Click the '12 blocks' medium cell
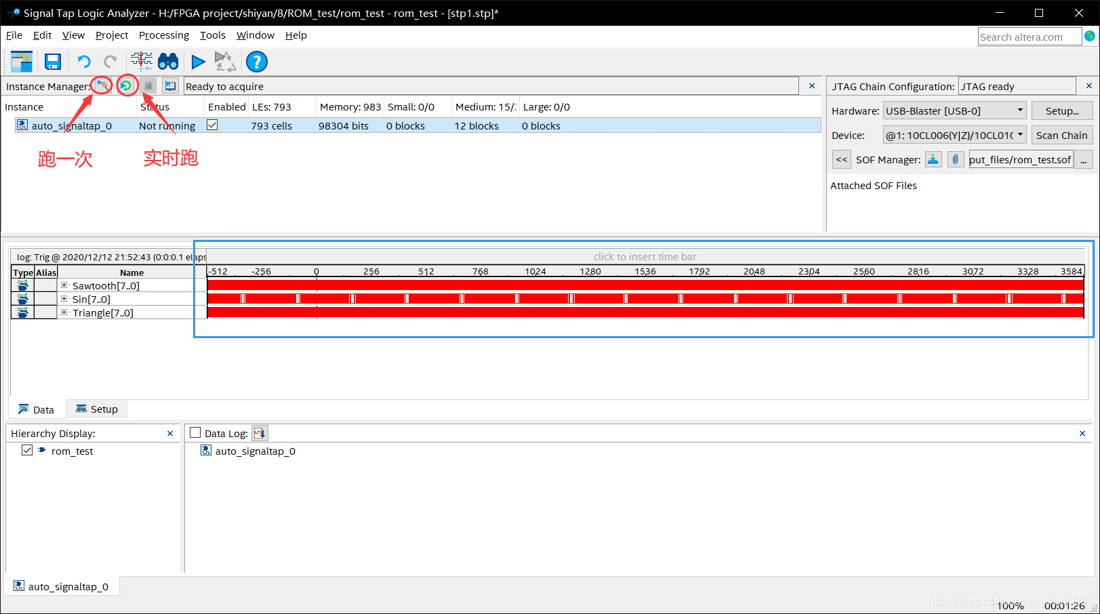The image size is (1100, 614). (x=476, y=125)
